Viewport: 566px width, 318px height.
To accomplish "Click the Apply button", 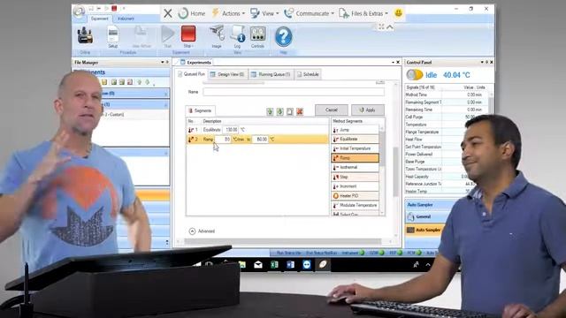I will pos(368,110).
